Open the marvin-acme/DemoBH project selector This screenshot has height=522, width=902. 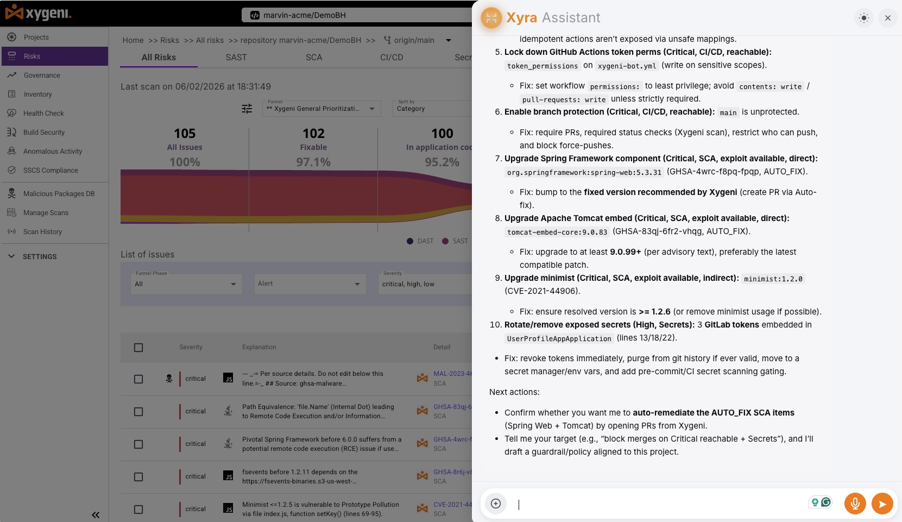(x=357, y=15)
